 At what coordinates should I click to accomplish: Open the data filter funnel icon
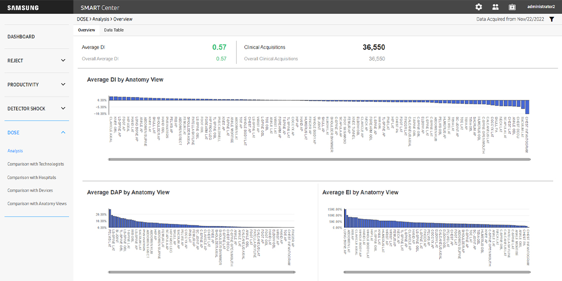(552, 19)
